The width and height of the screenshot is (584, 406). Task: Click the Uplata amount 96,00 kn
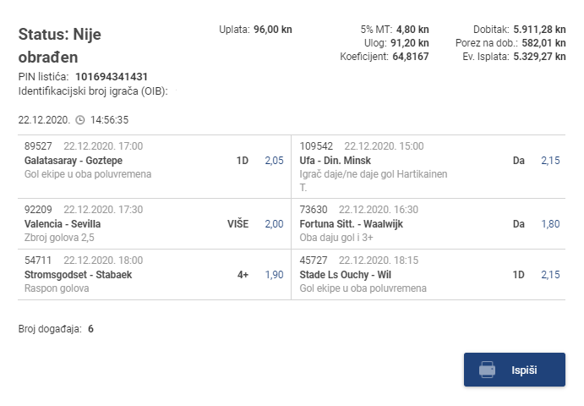point(273,30)
